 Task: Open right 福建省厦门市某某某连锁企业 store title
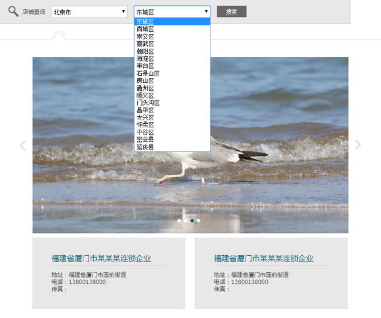[263, 258]
